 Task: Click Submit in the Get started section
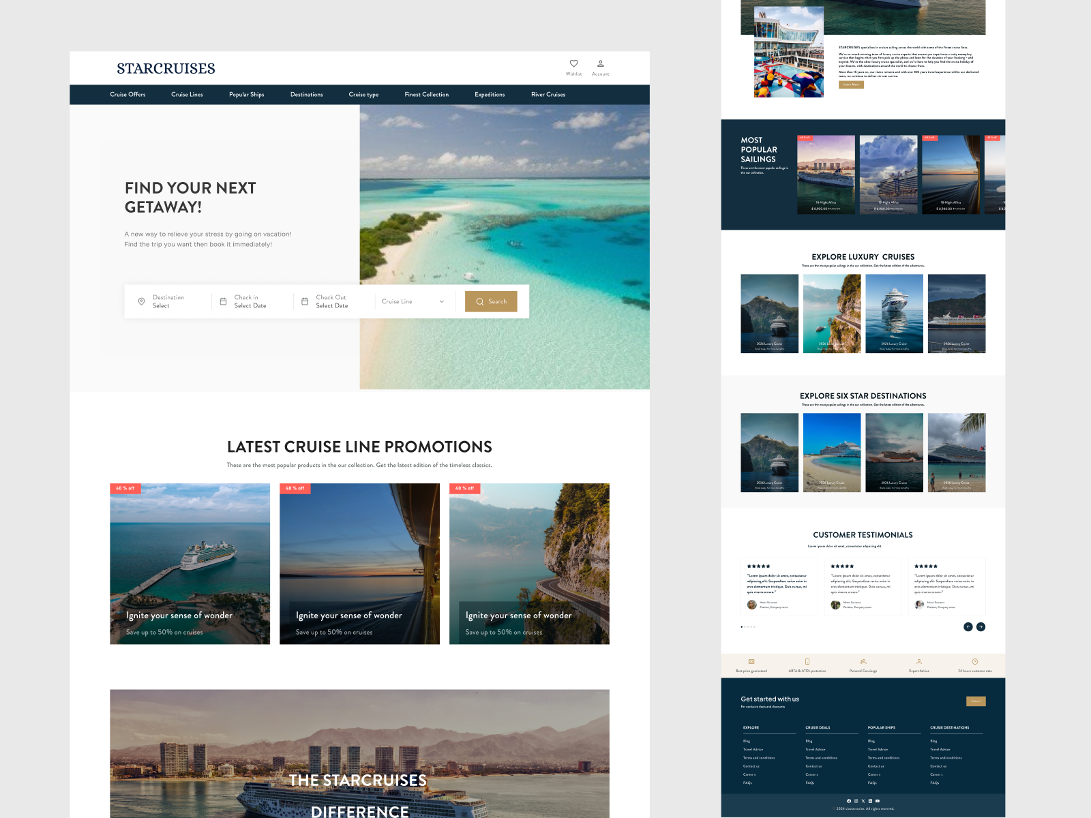[x=976, y=701]
